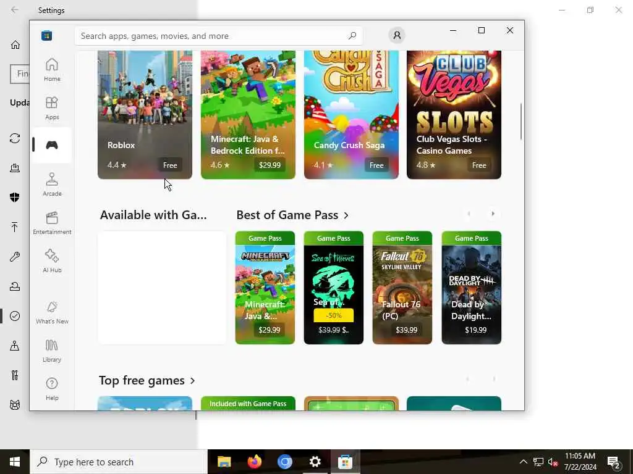
Task: Open the user profile account icon
Action: 397,35
